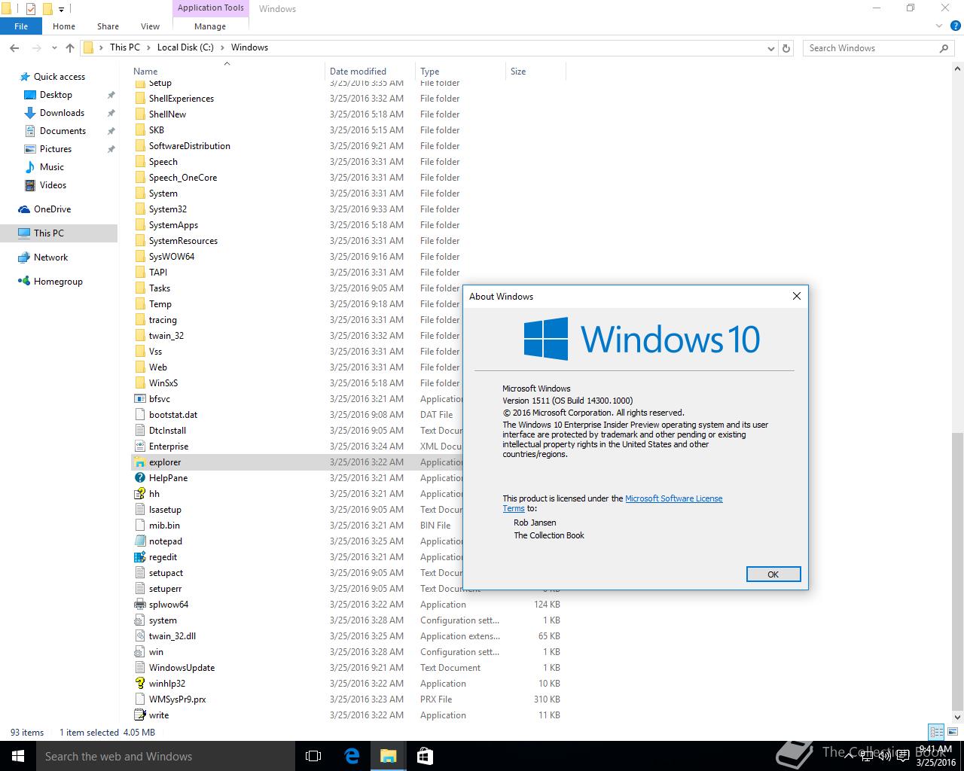
Task: Click the taskbar search box
Action: pyautogui.click(x=164, y=756)
